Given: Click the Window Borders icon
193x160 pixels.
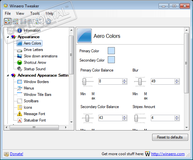Looking at the screenshot, I should click(20, 82).
